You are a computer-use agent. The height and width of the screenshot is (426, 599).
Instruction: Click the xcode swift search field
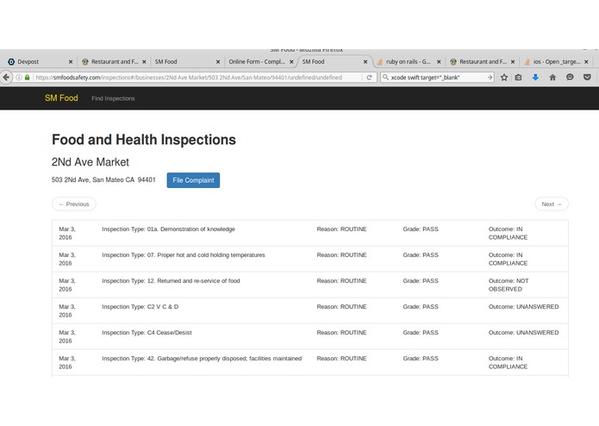pos(438,78)
